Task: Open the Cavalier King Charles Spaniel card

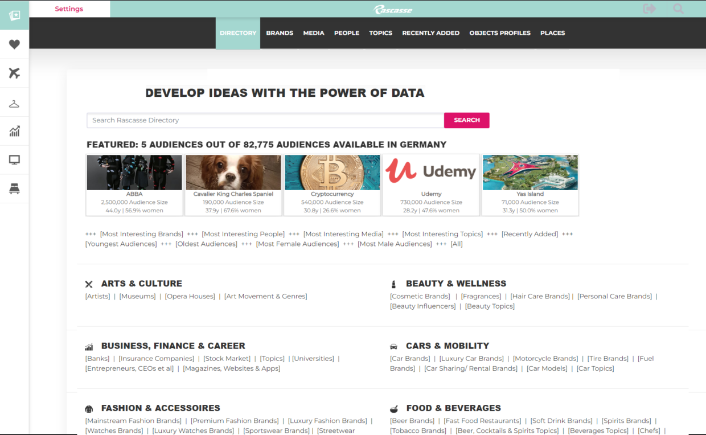Action: (233, 185)
